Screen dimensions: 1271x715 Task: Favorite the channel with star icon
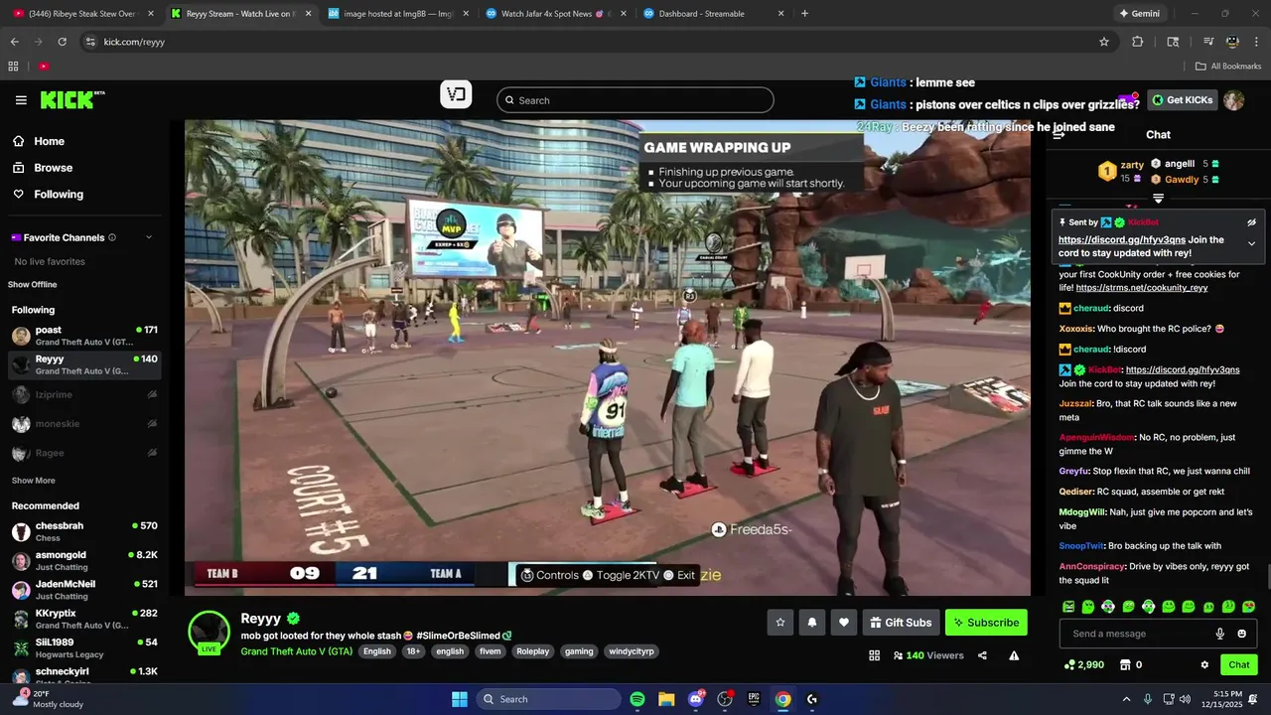780,623
